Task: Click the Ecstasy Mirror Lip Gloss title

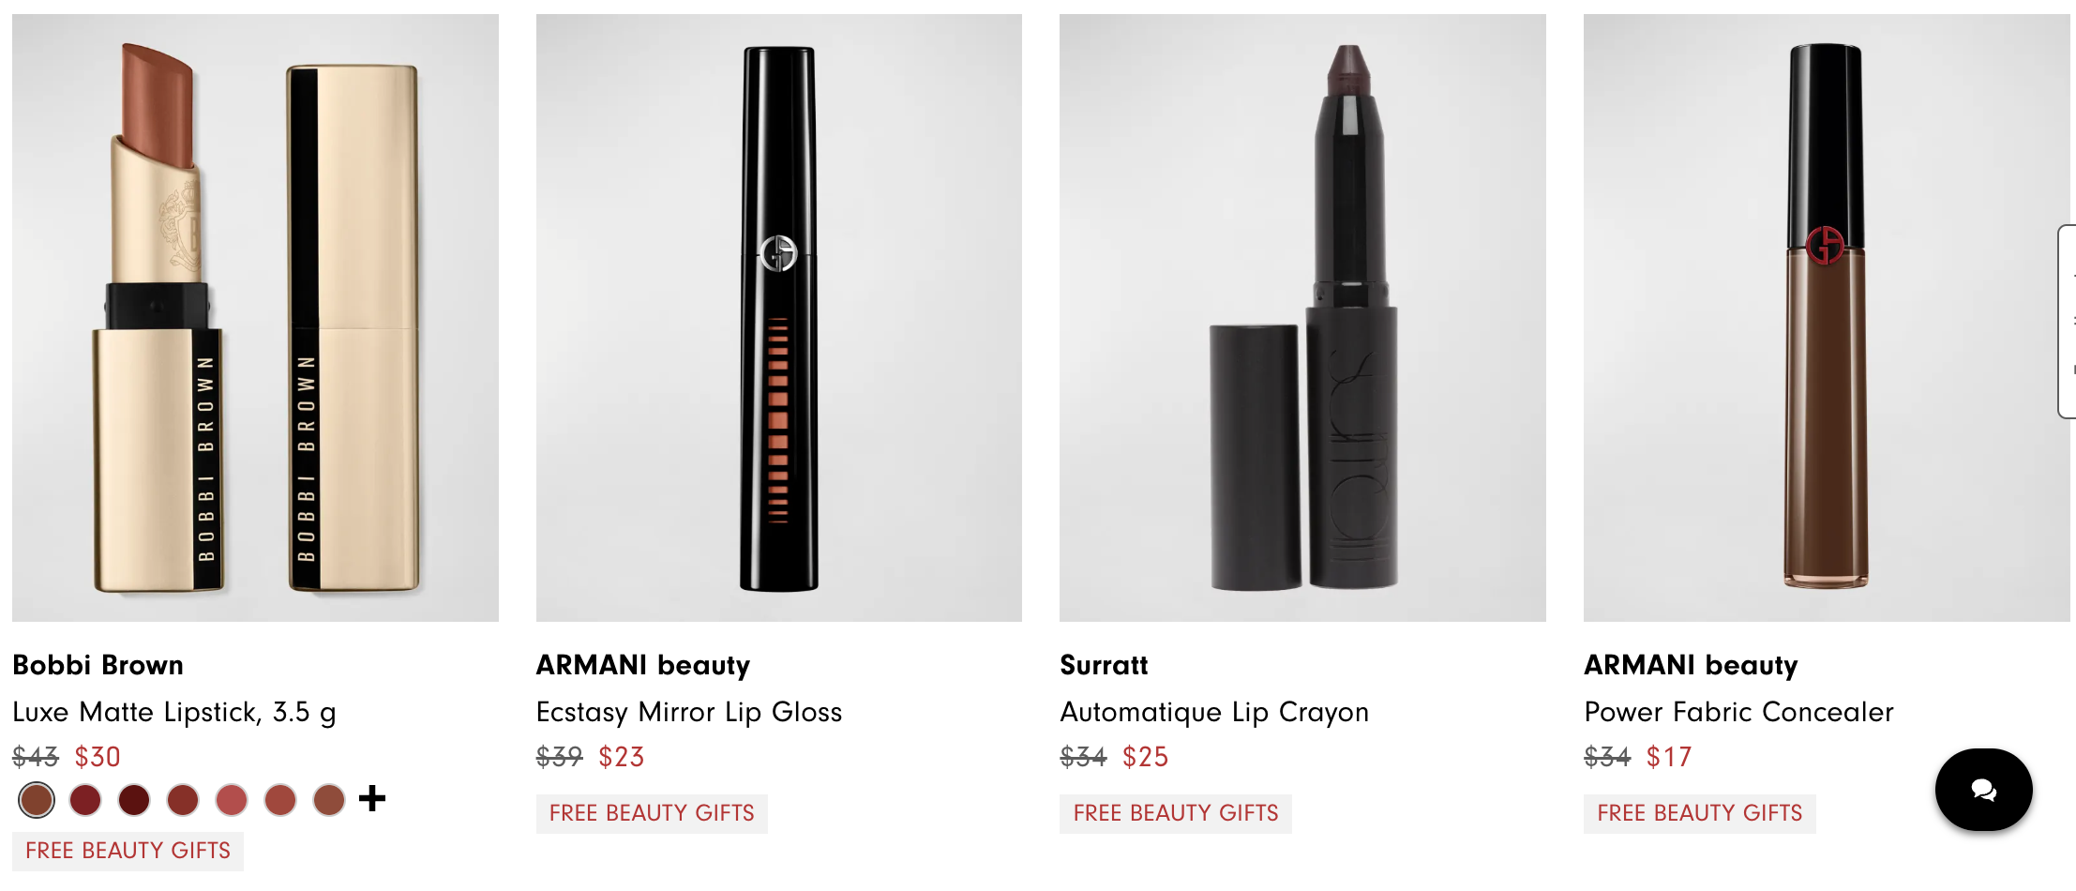Action: [x=689, y=713]
